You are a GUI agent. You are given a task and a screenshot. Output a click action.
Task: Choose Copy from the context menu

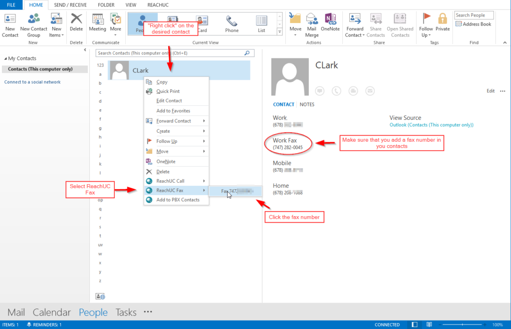click(x=176, y=82)
